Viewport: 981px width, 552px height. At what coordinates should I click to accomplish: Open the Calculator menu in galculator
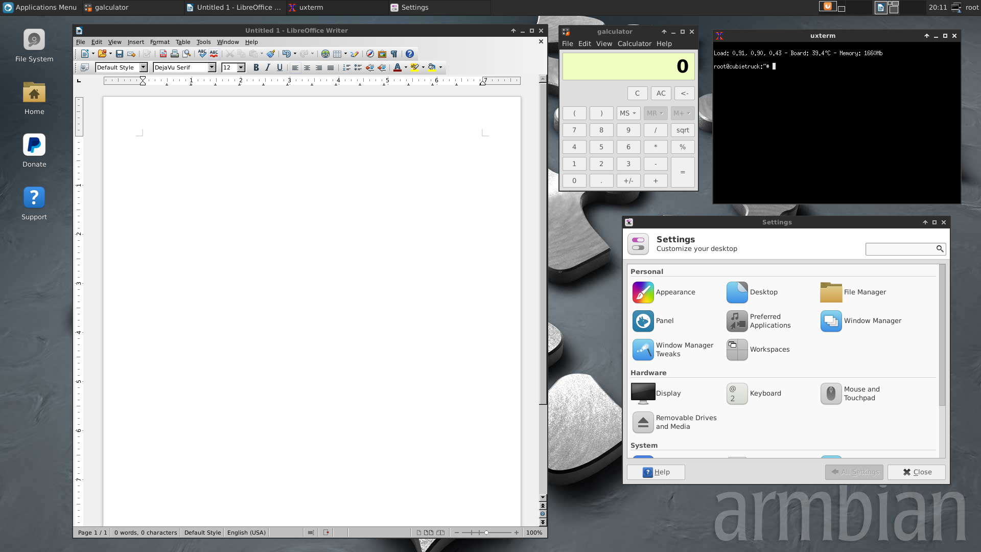pyautogui.click(x=634, y=44)
